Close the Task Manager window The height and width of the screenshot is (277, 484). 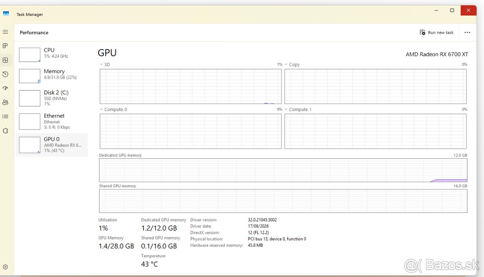click(x=469, y=10)
